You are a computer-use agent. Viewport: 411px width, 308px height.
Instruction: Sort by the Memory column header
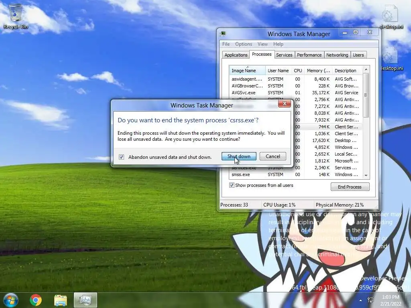point(318,71)
